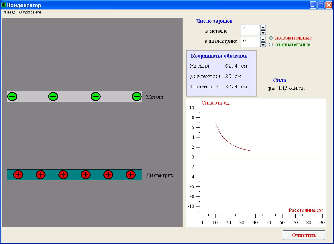This screenshot has width=334, height=244.
Task: Select the second negative charge from left
Action: [53, 97]
